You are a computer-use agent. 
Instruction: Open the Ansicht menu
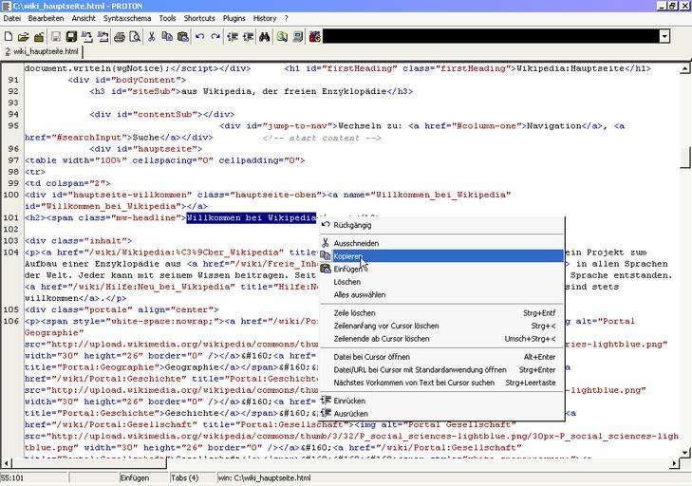[84, 19]
